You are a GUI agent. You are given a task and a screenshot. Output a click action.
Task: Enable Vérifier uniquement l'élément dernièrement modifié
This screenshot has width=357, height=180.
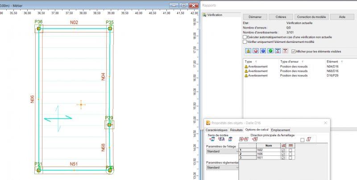pyautogui.click(x=245, y=42)
